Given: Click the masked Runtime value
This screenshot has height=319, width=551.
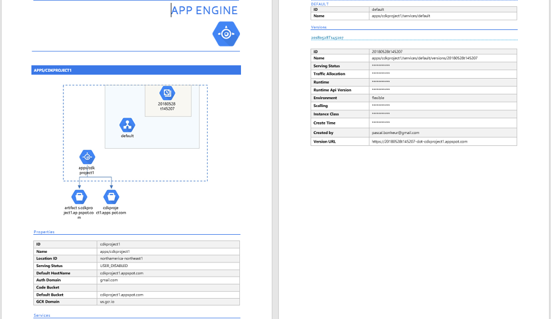Looking at the screenshot, I should click(381, 82).
